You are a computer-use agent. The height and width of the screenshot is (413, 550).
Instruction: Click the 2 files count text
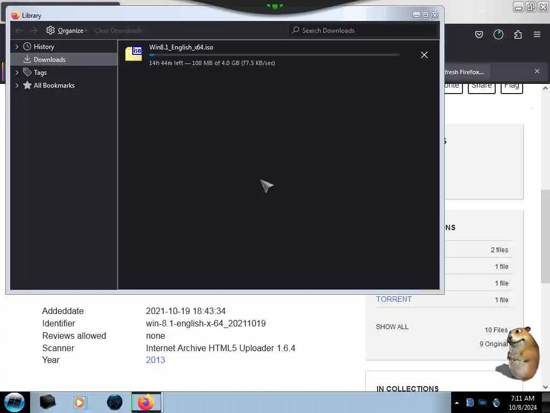pos(500,250)
